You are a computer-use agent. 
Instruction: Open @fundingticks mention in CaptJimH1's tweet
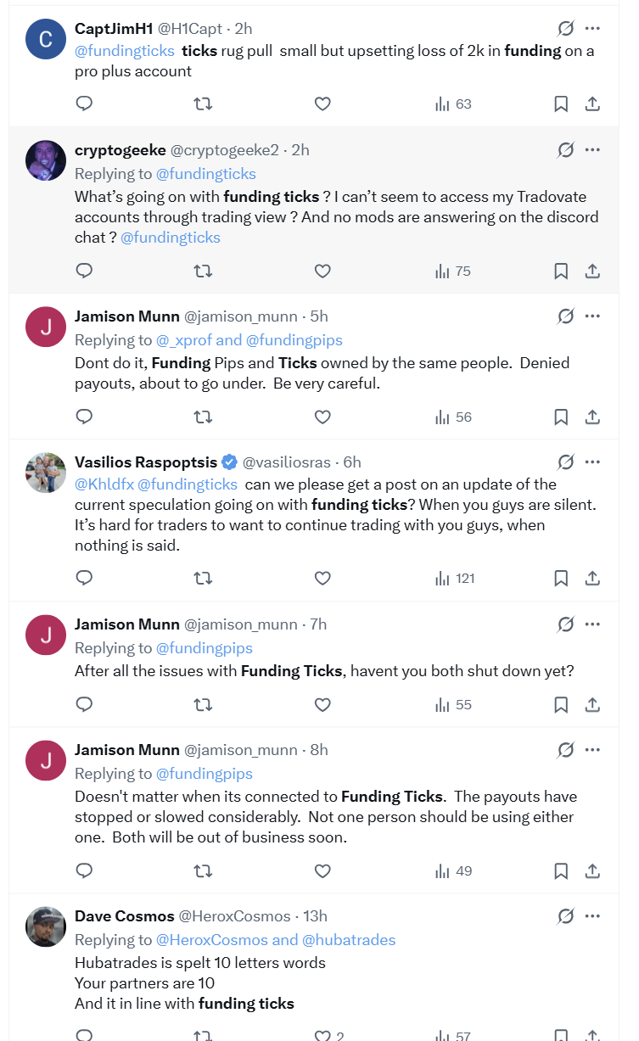click(125, 51)
